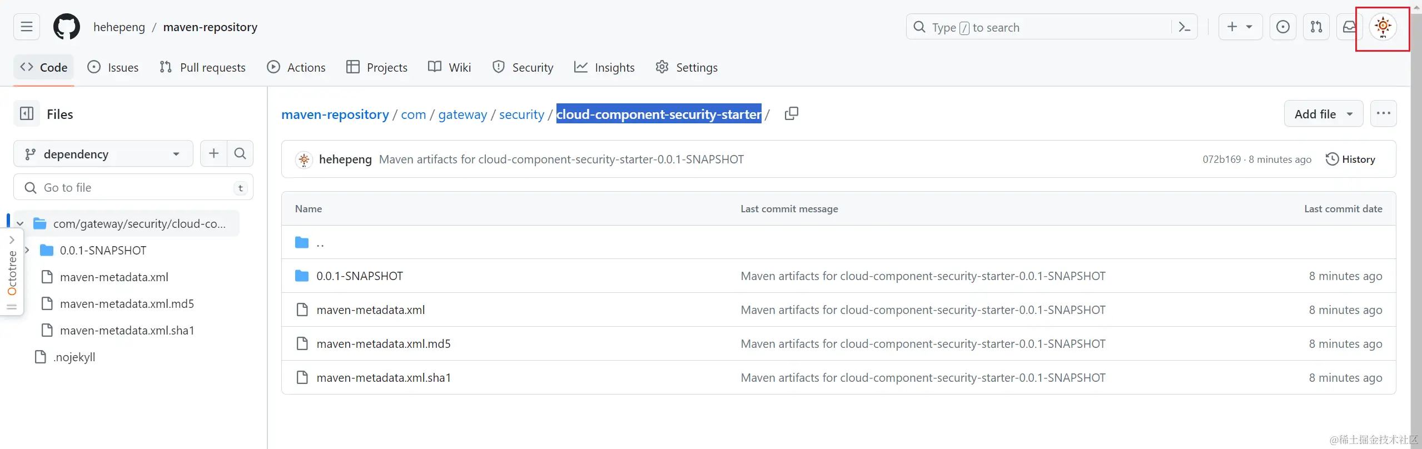This screenshot has width=1422, height=449.
Task: Toggle the hamburger navigation menu
Action: pos(27,27)
